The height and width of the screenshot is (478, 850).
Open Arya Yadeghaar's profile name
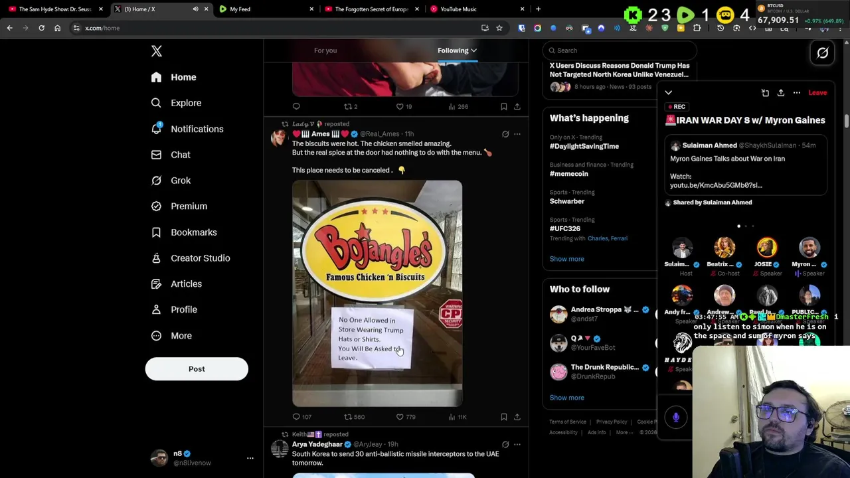click(x=317, y=444)
